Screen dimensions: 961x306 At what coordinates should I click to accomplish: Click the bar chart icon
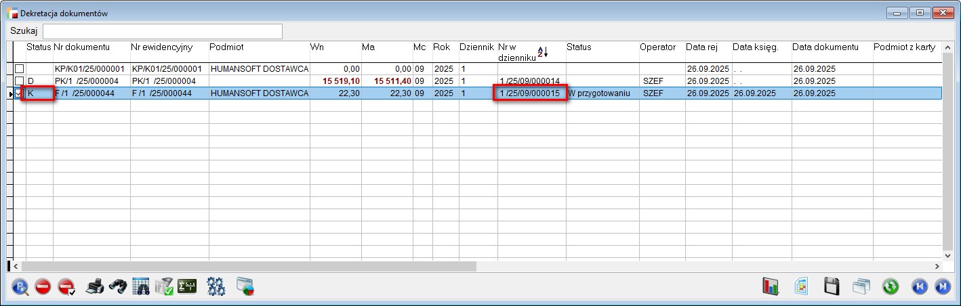coord(771,286)
